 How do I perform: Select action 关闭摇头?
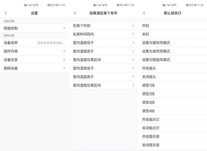click(x=173, y=77)
